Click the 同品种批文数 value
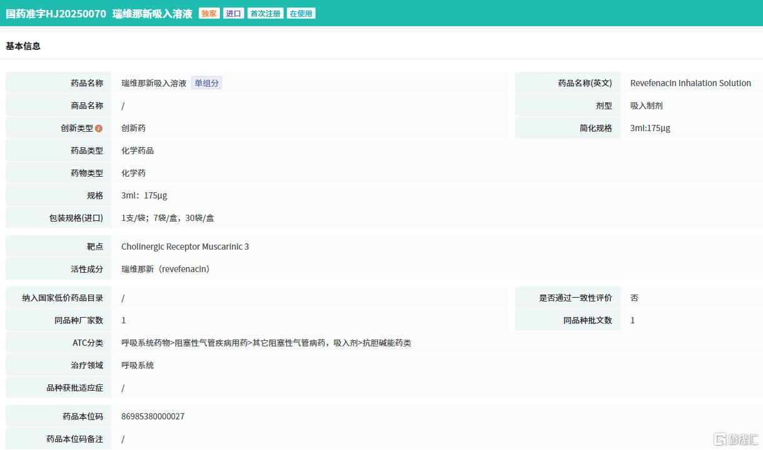 [632, 320]
